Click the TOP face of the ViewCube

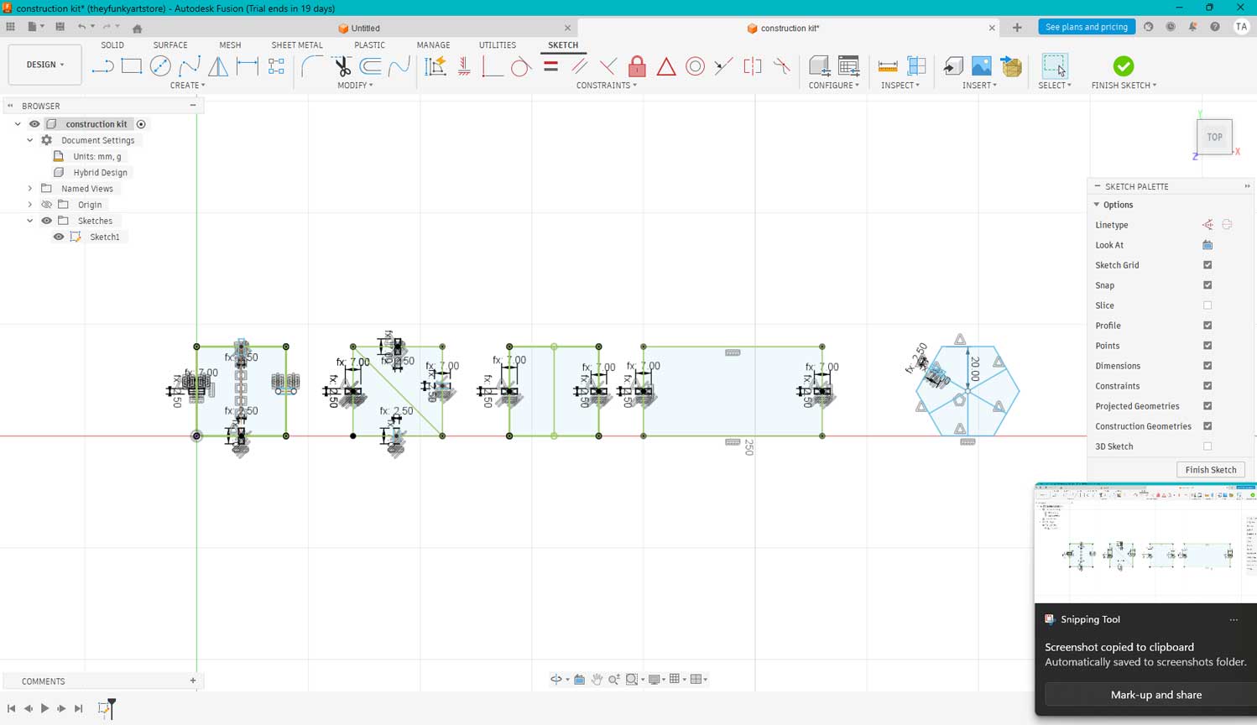click(x=1214, y=137)
